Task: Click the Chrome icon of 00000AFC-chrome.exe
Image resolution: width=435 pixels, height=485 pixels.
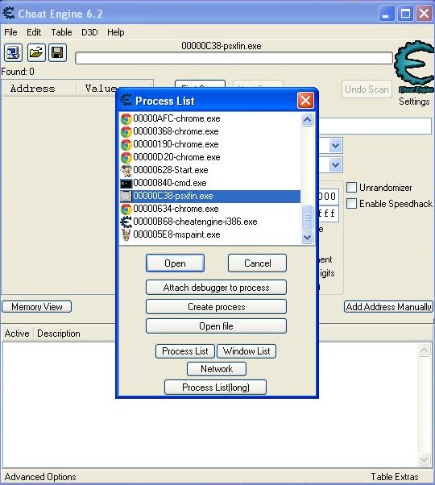Action: coord(126,118)
